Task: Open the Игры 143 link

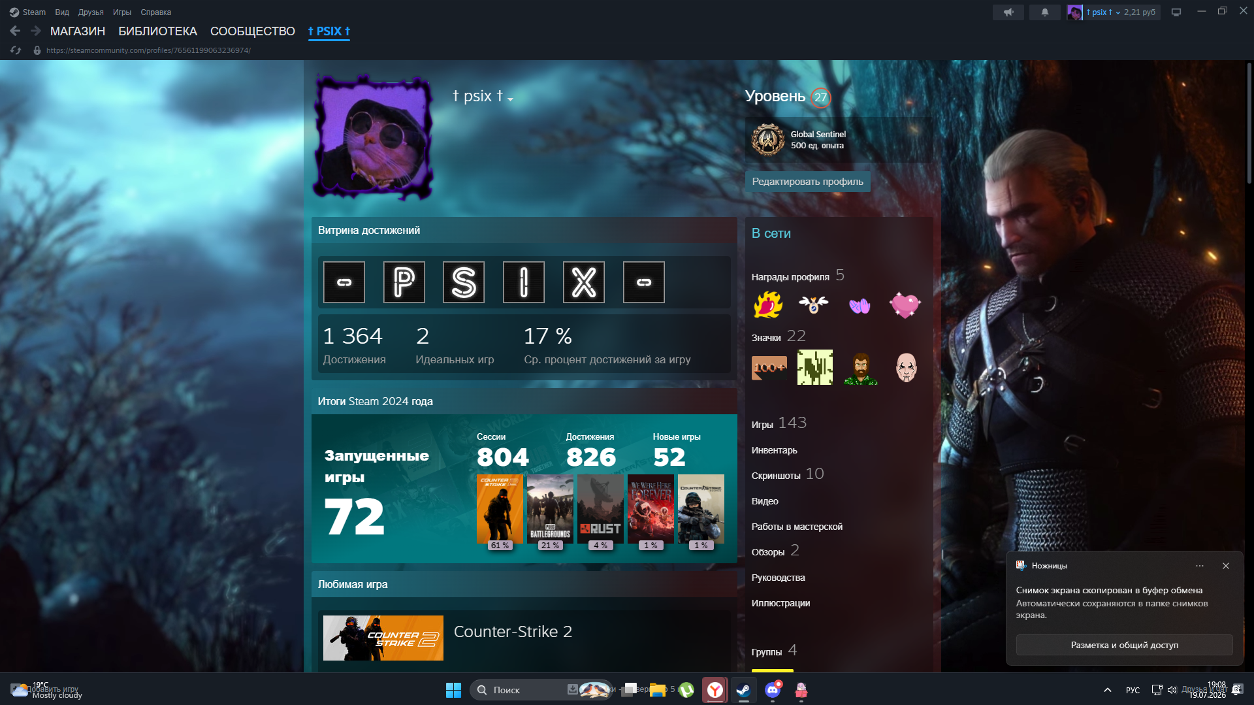Action: (779, 423)
